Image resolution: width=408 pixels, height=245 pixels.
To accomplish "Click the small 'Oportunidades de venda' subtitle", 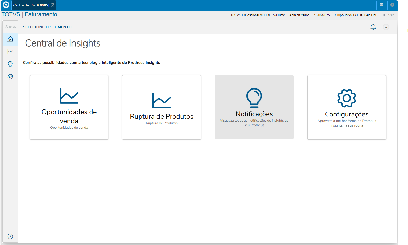I will coord(69,128).
